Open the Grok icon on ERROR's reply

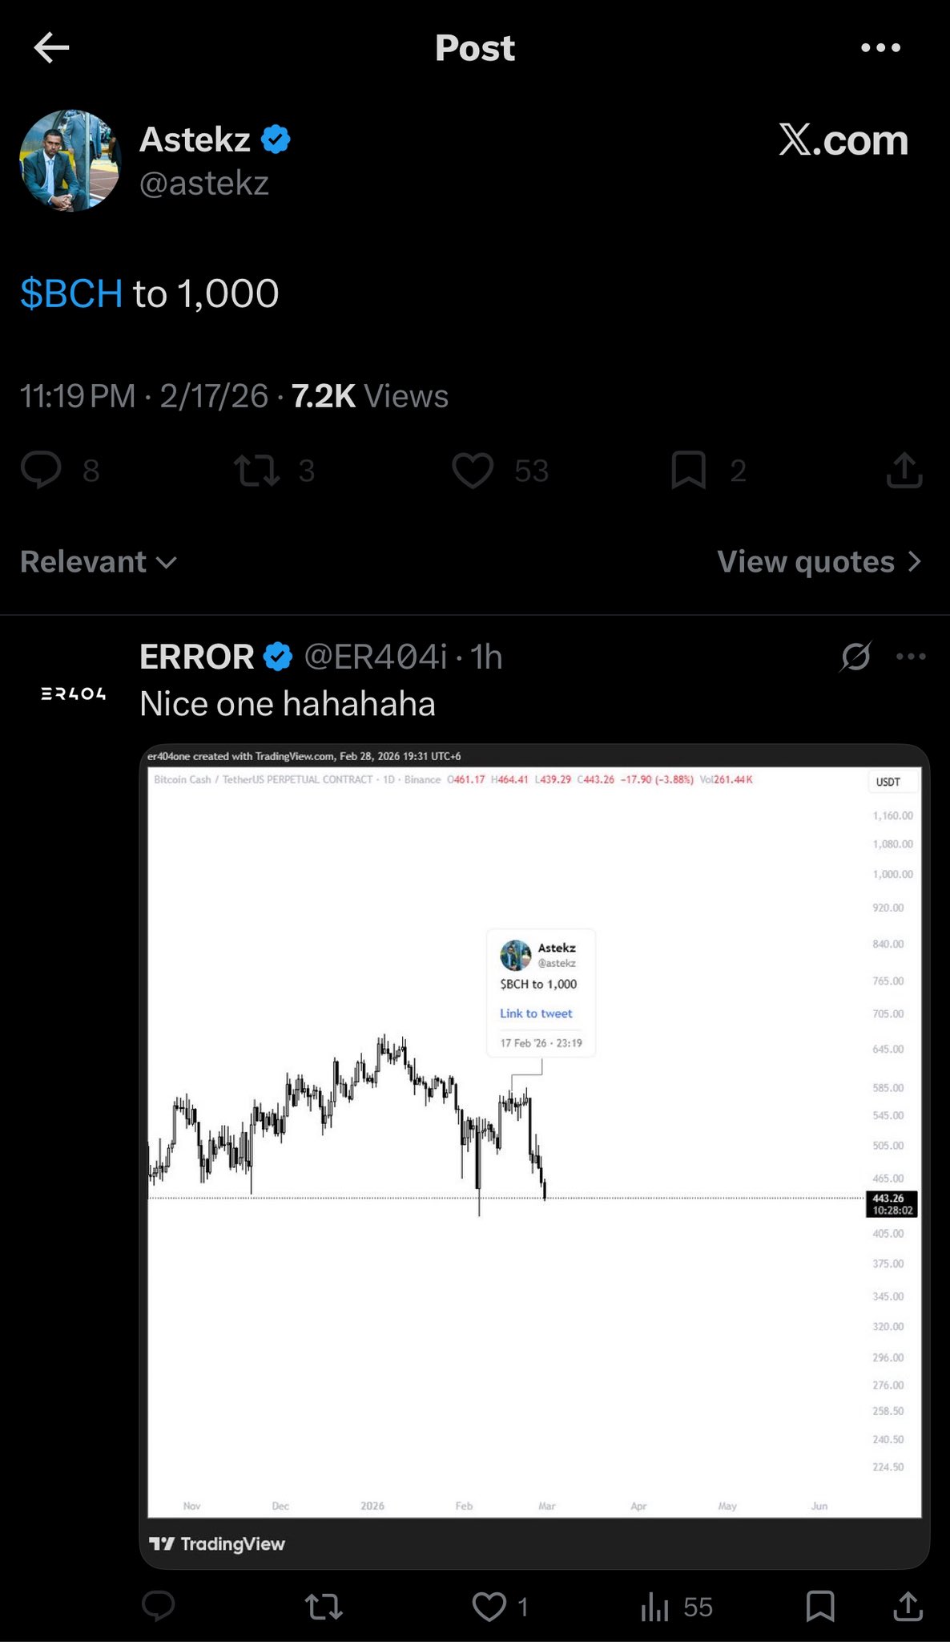[x=855, y=657]
